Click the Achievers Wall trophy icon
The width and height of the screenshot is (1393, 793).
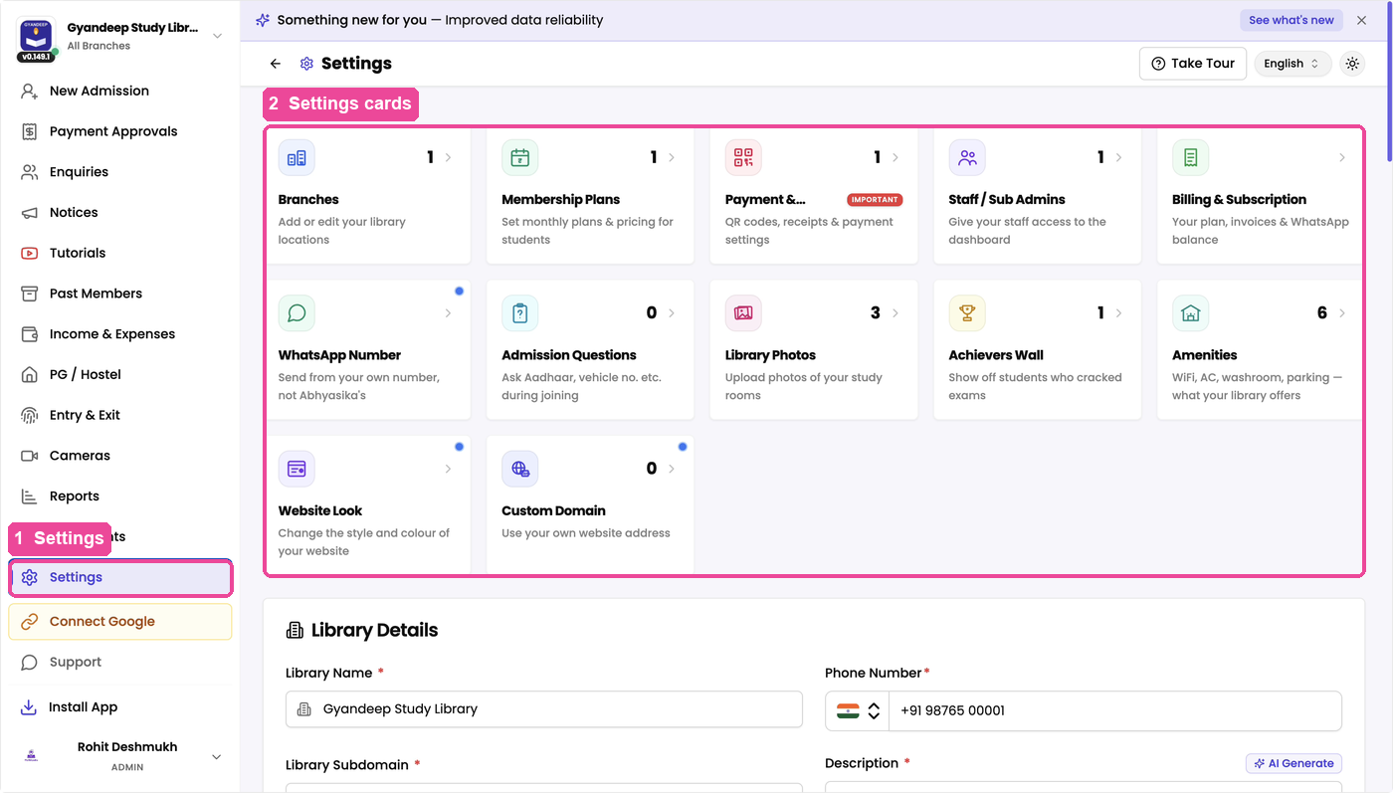[x=966, y=312]
